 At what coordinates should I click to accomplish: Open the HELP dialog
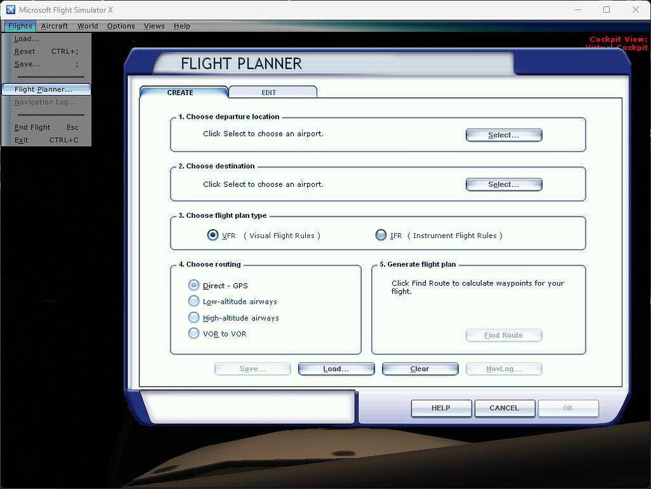tap(441, 408)
